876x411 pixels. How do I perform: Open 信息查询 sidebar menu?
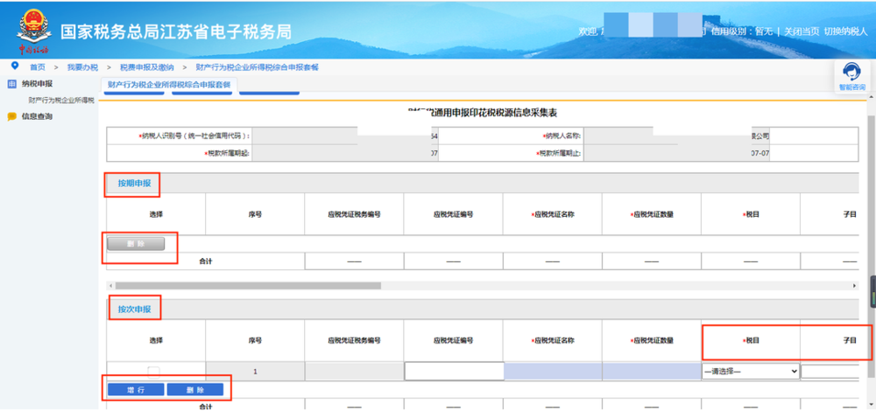tap(38, 116)
